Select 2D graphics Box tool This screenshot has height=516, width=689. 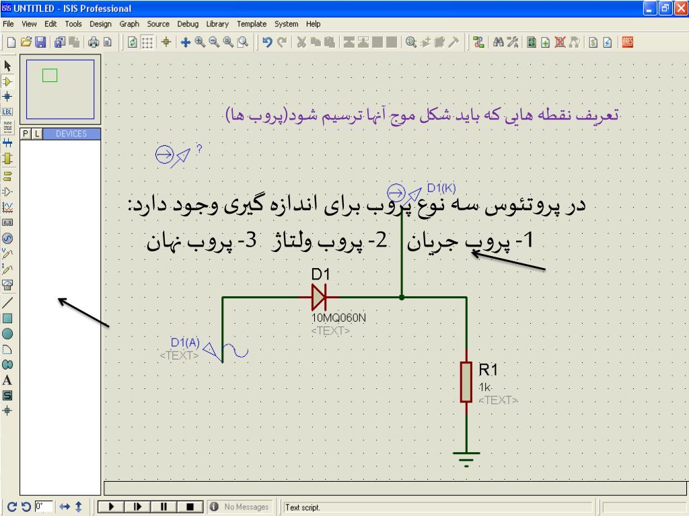pyautogui.click(x=7, y=318)
